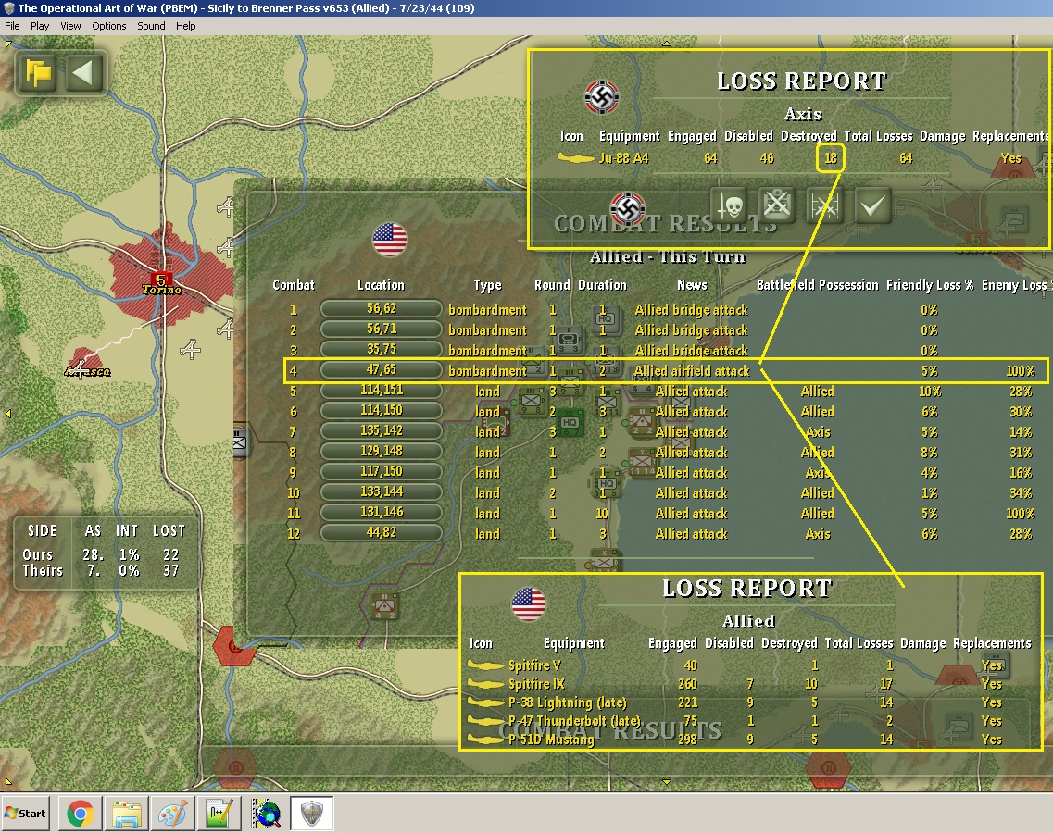1053x833 pixels.
Task: Click the P-38 Lightning aircraft icon
Action: (x=485, y=702)
